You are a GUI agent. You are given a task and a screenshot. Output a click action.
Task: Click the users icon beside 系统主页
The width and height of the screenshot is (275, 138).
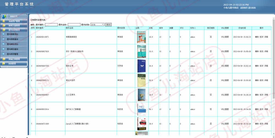click(x=4, y=16)
